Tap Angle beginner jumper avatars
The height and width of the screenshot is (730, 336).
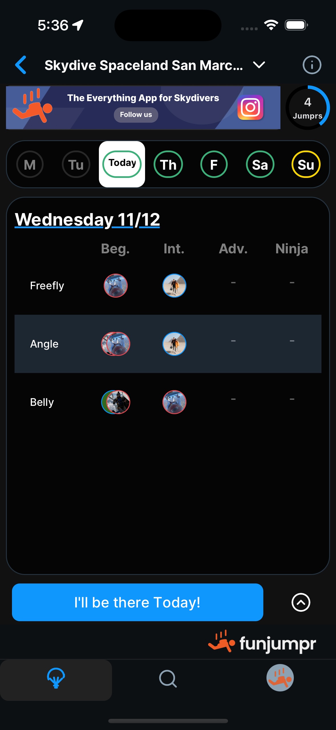tap(116, 344)
